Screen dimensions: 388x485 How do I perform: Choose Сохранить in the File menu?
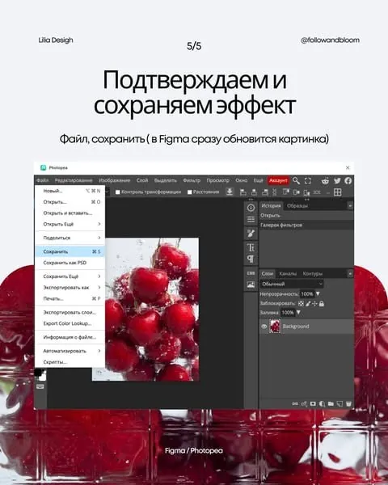tap(70, 251)
